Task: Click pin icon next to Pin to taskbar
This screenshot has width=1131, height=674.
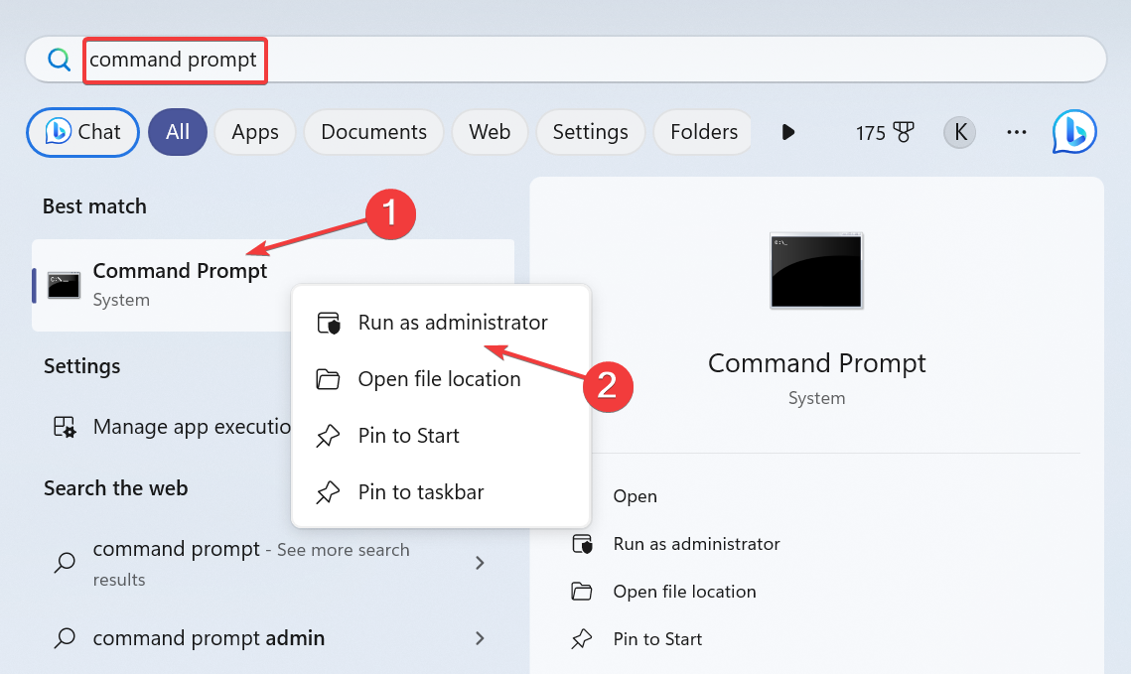Action: pyautogui.click(x=328, y=492)
